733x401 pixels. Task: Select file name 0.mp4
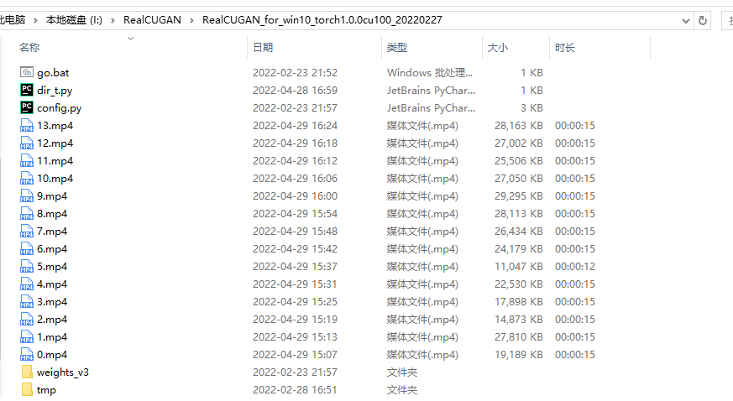(52, 355)
